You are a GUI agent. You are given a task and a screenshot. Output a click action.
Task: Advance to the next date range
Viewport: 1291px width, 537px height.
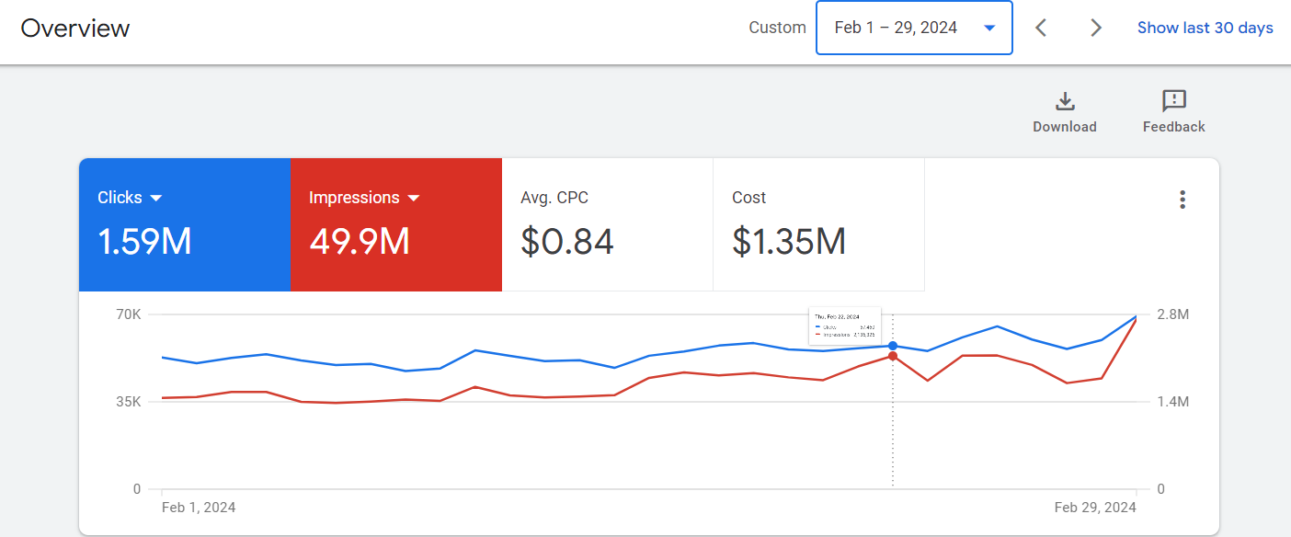1095,28
